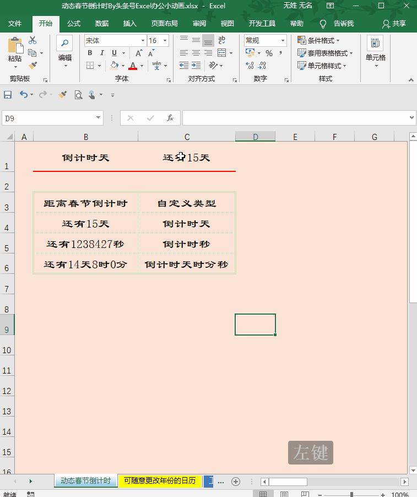The image size is (417, 497).
Task: Open the 可随意更改年份的日历 sheet
Action: (x=160, y=481)
